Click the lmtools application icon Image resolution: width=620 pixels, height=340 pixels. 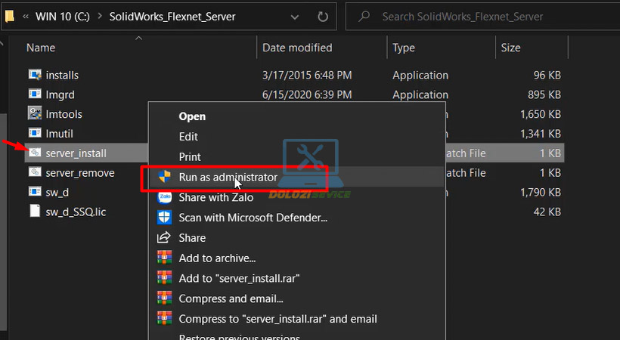(x=35, y=114)
